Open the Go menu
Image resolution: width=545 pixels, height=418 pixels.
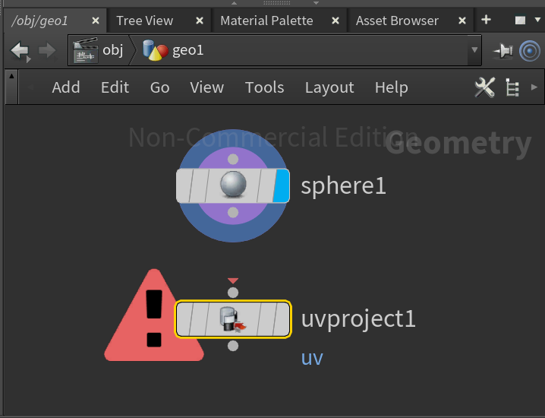[x=159, y=87]
